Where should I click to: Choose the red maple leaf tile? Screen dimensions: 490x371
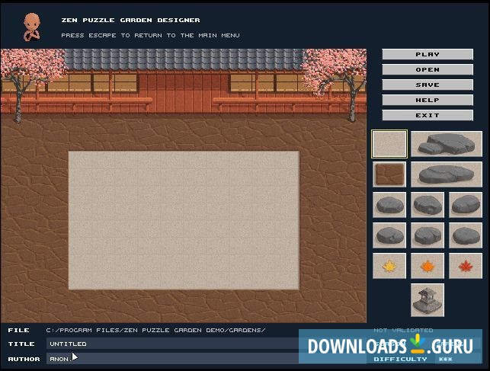466,266
